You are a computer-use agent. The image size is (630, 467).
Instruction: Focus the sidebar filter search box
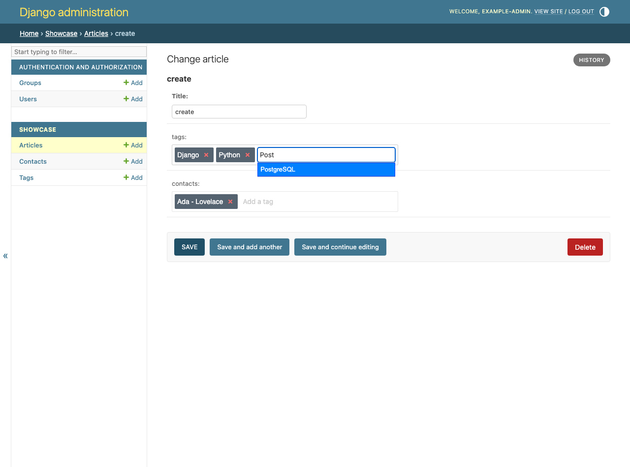79,52
